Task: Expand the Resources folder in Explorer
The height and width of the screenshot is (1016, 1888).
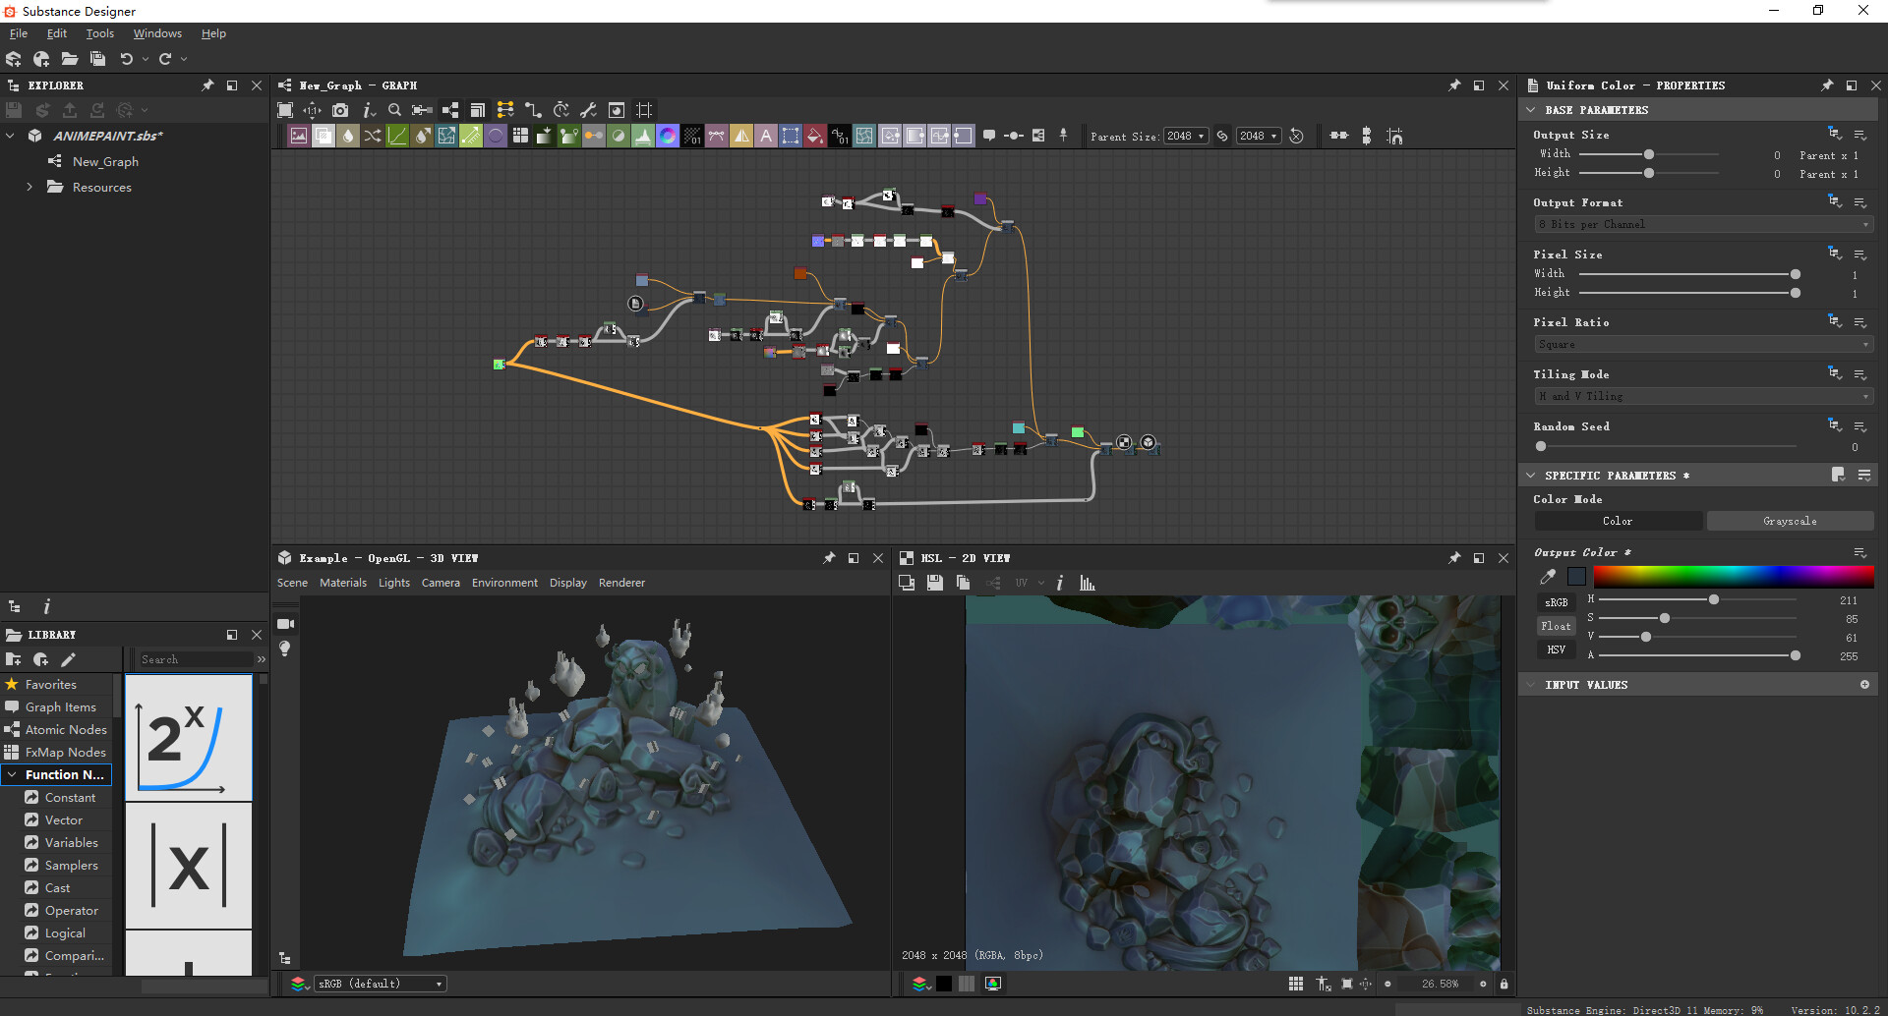Action: 29,187
